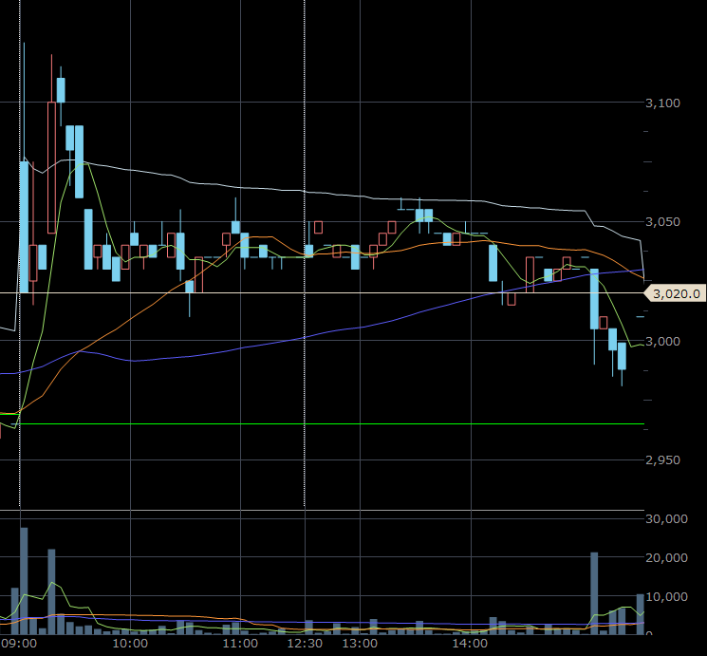707x656 pixels.
Task: Click the 11:00 time axis label
Action: pyautogui.click(x=240, y=644)
